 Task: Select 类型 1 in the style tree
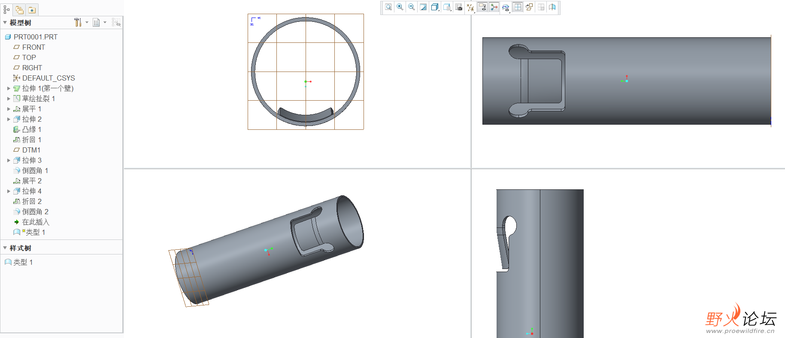pos(23,262)
